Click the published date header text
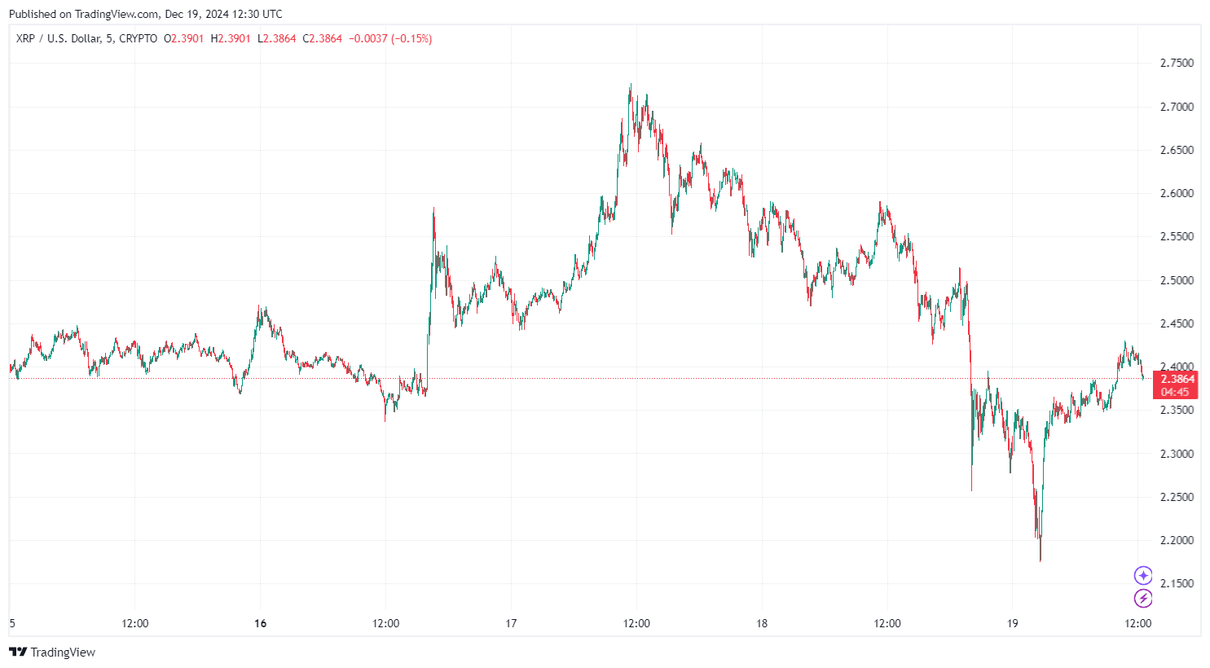Screen dimensions: 1210x668 coord(146,14)
